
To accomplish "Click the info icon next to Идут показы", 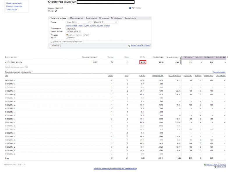I will point(130,8).
